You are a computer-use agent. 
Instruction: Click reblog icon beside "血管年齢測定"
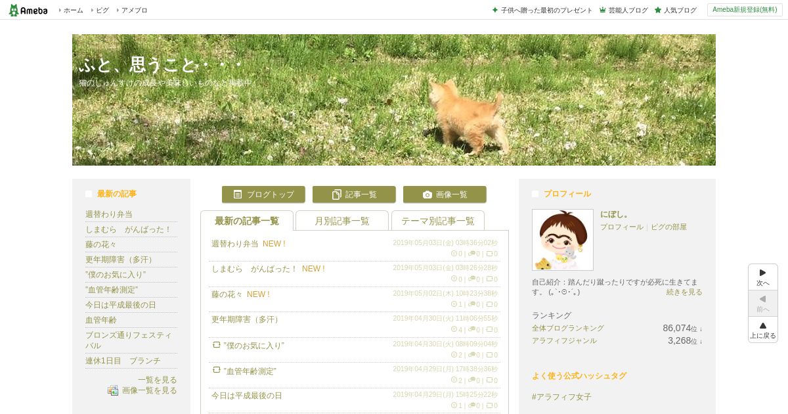pos(216,370)
